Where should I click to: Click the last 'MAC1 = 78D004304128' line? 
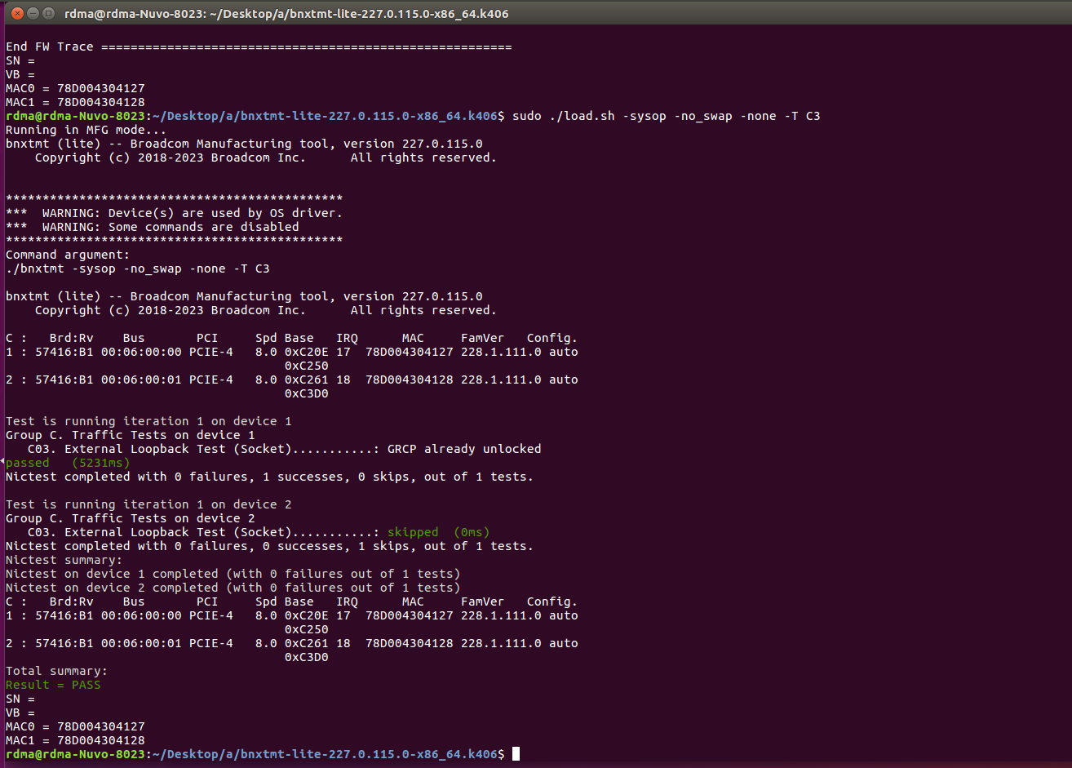pyautogui.click(x=75, y=740)
